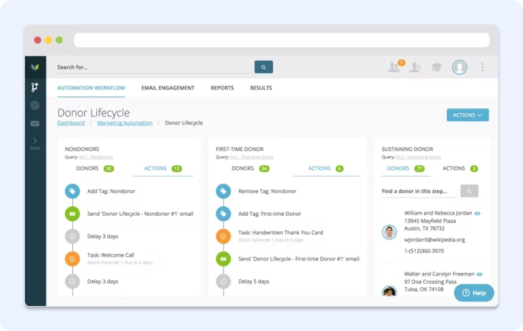Click the blue search magnifier button
523x331 pixels.
tap(264, 67)
